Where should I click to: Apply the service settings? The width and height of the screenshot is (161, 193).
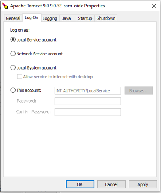pos(143,184)
